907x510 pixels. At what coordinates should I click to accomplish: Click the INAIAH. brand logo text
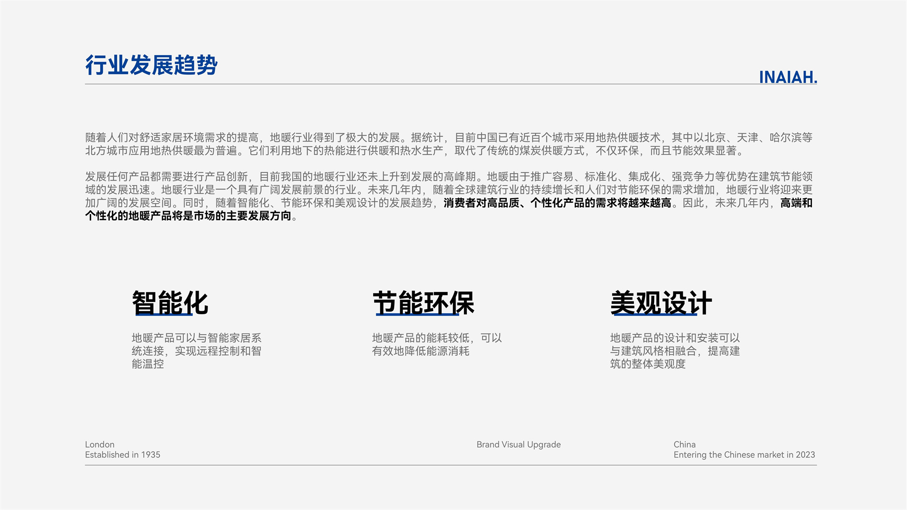click(x=788, y=77)
